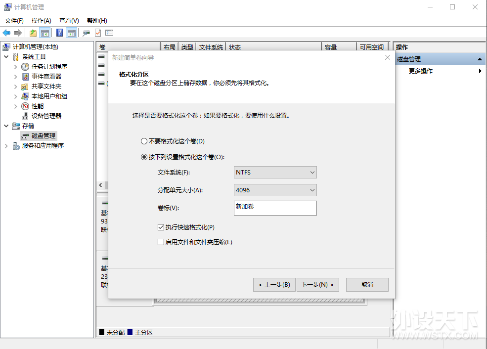
Task: Collapse the 存储 tree node
Action: tap(6, 126)
